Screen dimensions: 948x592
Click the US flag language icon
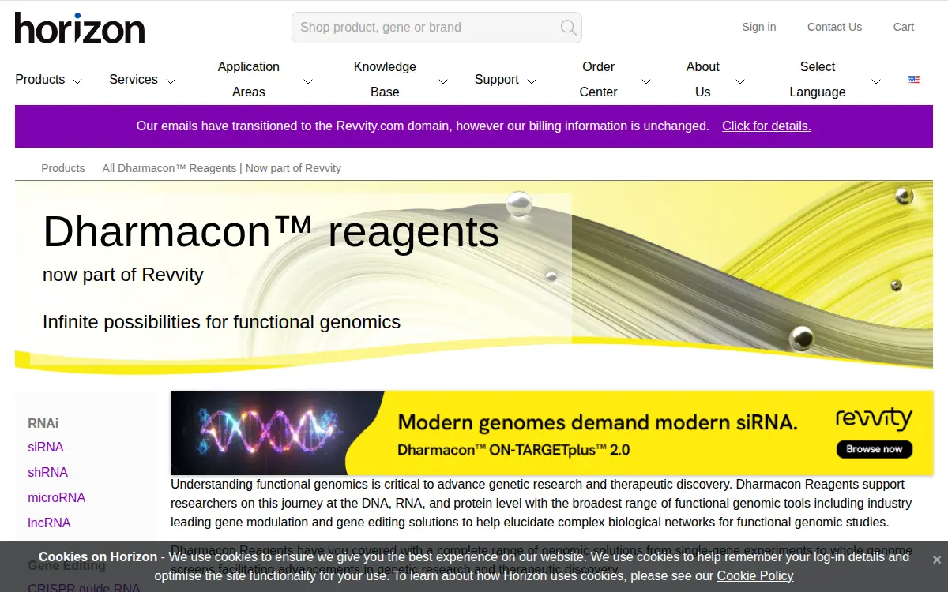coord(914,80)
